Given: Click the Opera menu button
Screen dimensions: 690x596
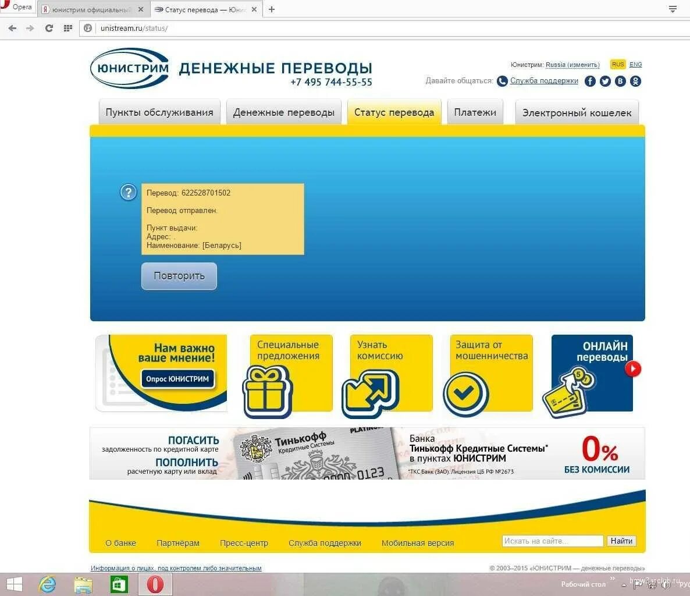Looking at the screenshot, I should coord(17,6).
